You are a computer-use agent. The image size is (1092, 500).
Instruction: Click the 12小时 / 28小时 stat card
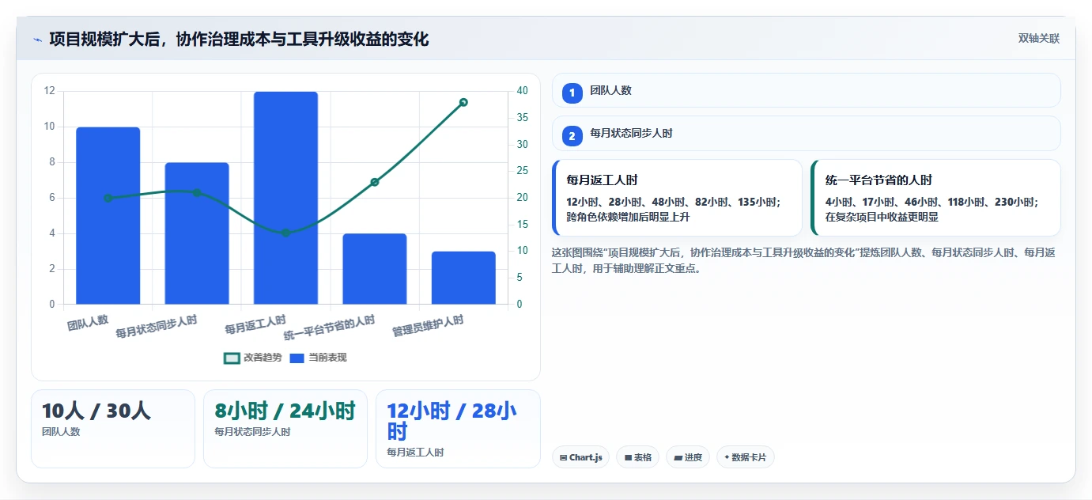(x=458, y=429)
